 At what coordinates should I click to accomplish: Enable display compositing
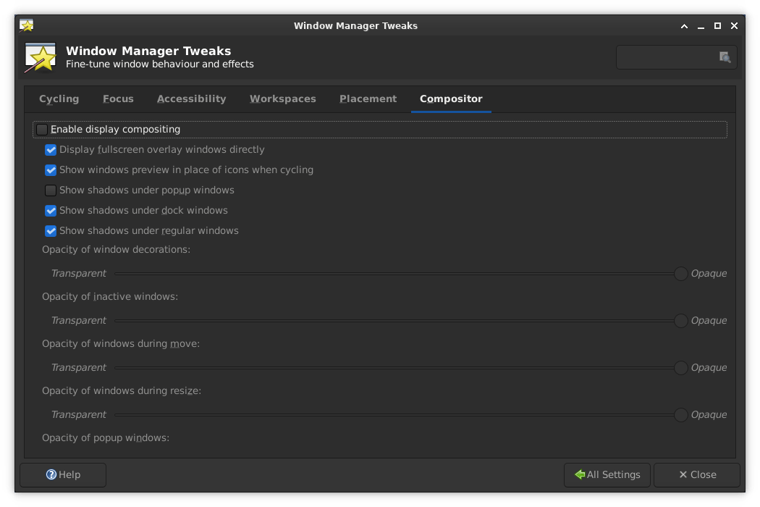tap(41, 129)
